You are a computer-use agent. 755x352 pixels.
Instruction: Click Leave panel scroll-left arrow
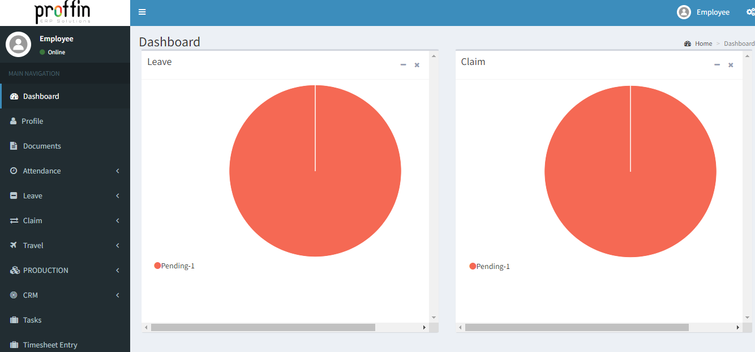[x=146, y=327]
